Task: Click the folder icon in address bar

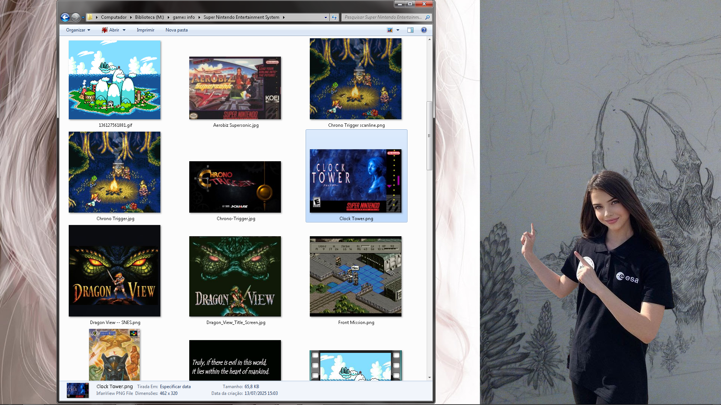Action: 90,17
